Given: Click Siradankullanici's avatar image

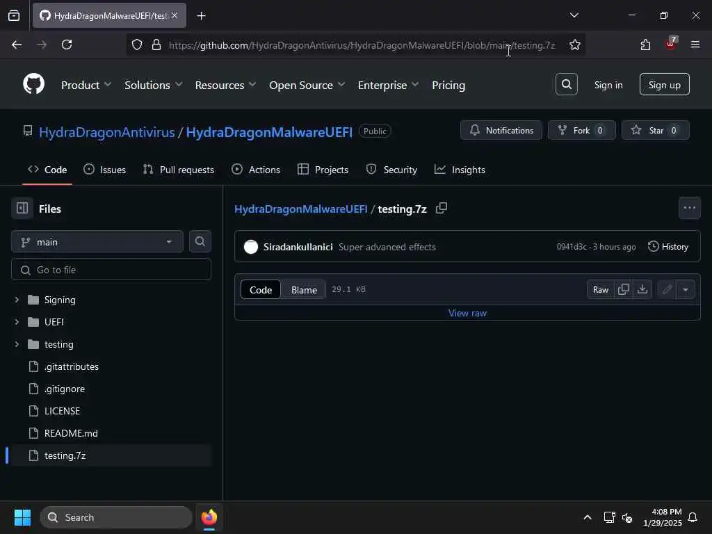Looking at the screenshot, I should 250,247.
